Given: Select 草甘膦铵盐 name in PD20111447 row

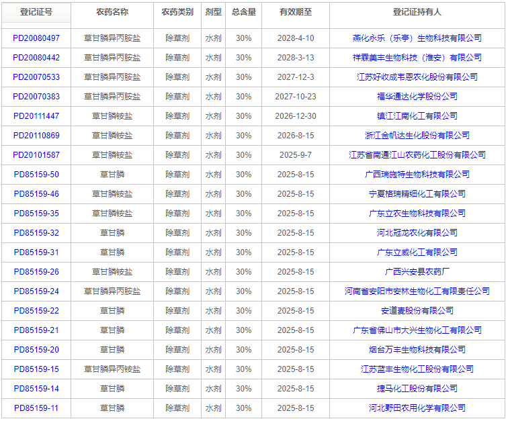Looking at the screenshot, I should [x=112, y=116].
